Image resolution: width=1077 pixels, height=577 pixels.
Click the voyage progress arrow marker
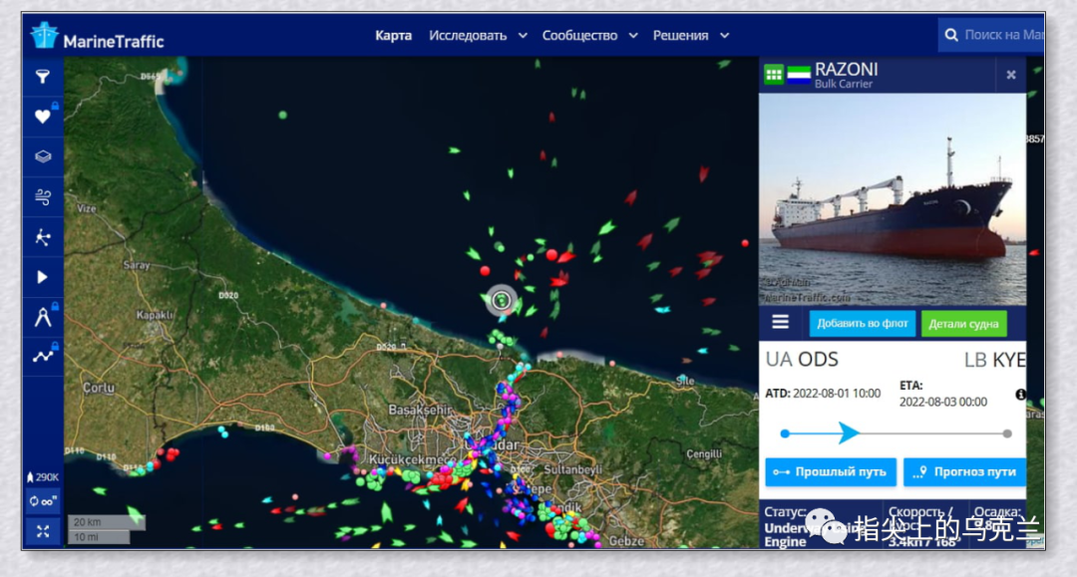[849, 433]
